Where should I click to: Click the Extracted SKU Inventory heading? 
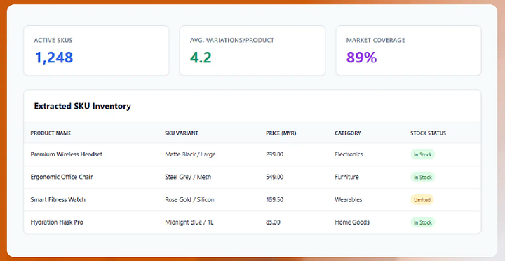(x=83, y=106)
